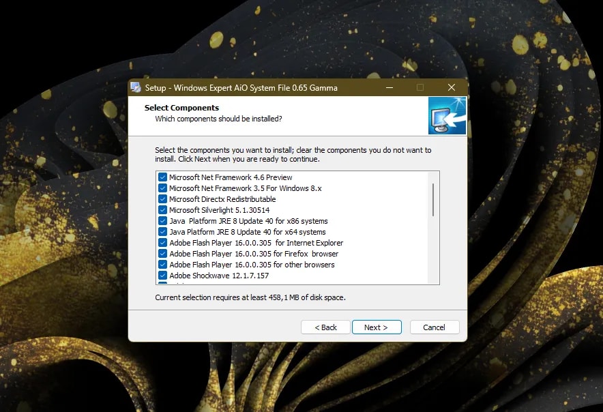Select the 'Microsoft Silverlight 5.1.30514' label text

219,210
